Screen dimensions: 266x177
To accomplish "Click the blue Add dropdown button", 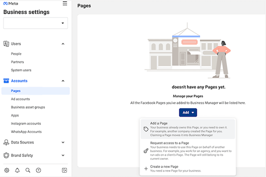I will tap(188, 112).
